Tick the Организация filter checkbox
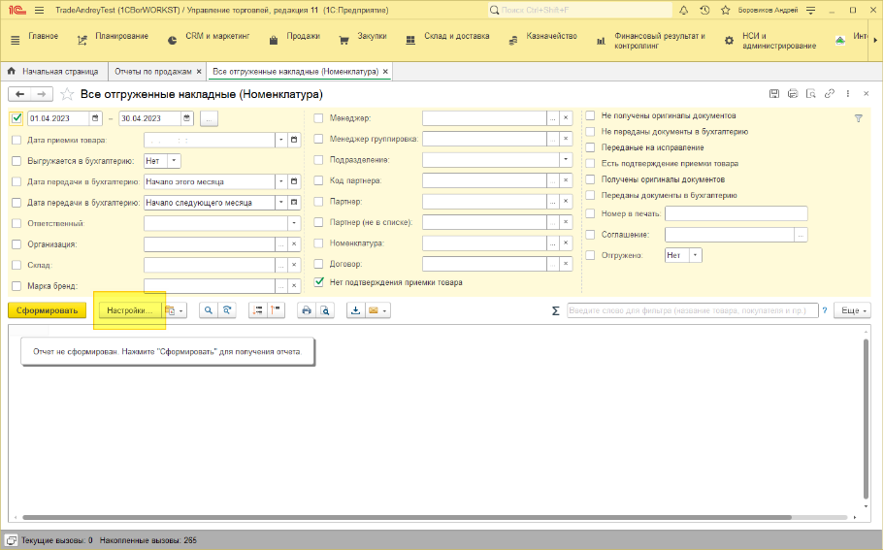 point(16,244)
